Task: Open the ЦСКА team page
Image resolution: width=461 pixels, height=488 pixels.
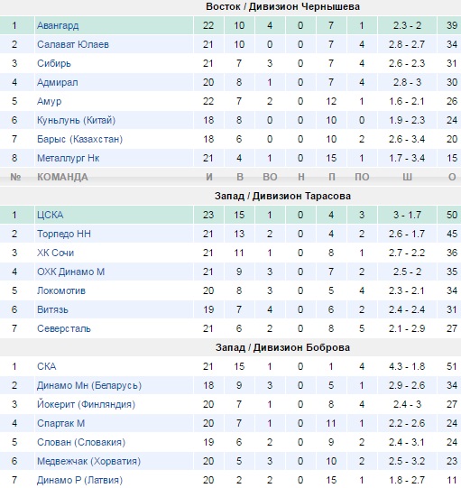Action: pos(51,215)
